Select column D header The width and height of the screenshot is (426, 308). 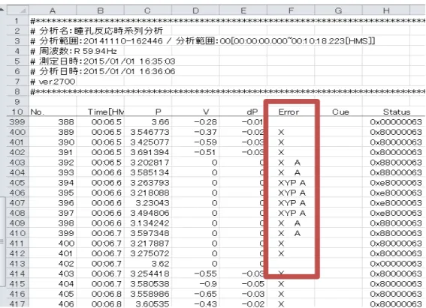[195, 10]
